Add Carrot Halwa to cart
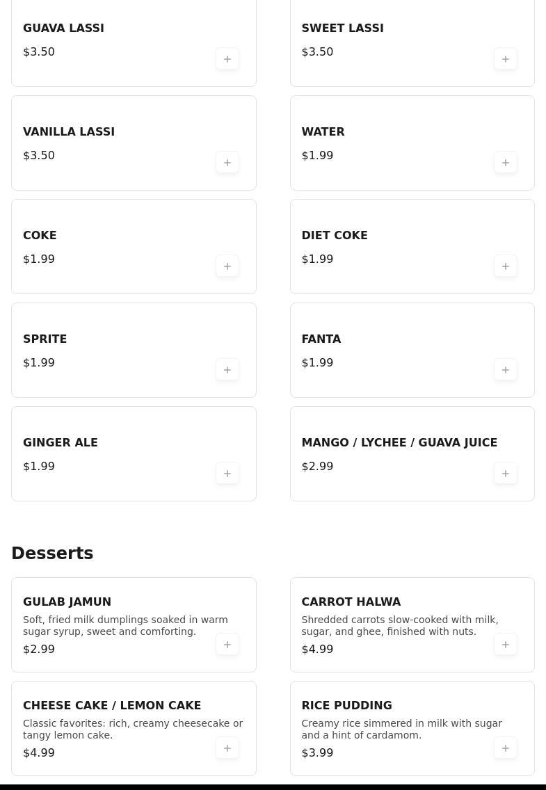The image size is (546, 790). click(506, 644)
